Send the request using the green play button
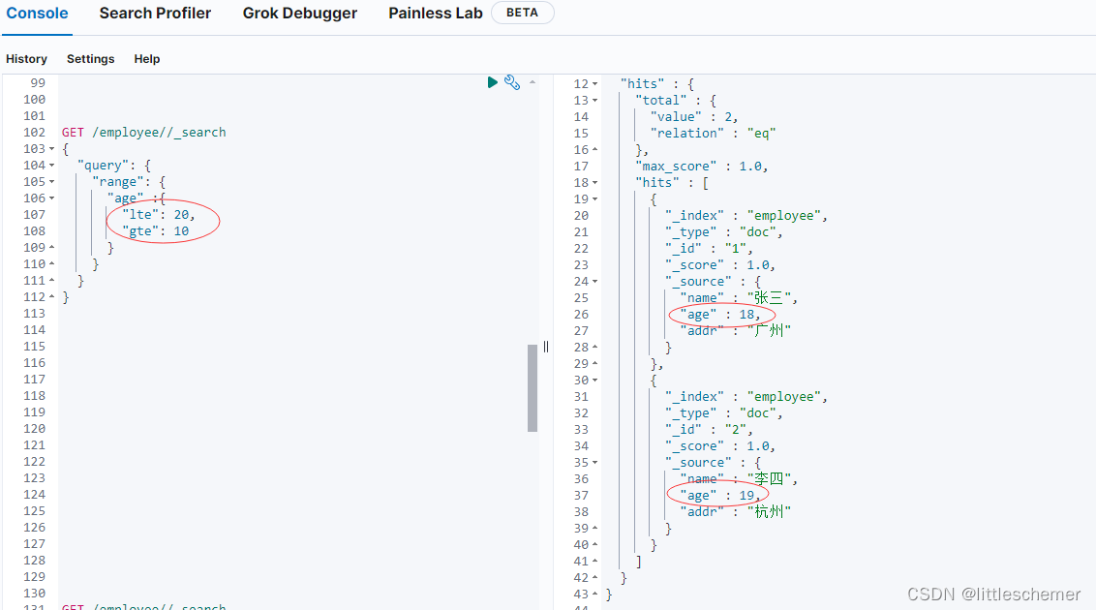1096x610 pixels. (x=493, y=82)
